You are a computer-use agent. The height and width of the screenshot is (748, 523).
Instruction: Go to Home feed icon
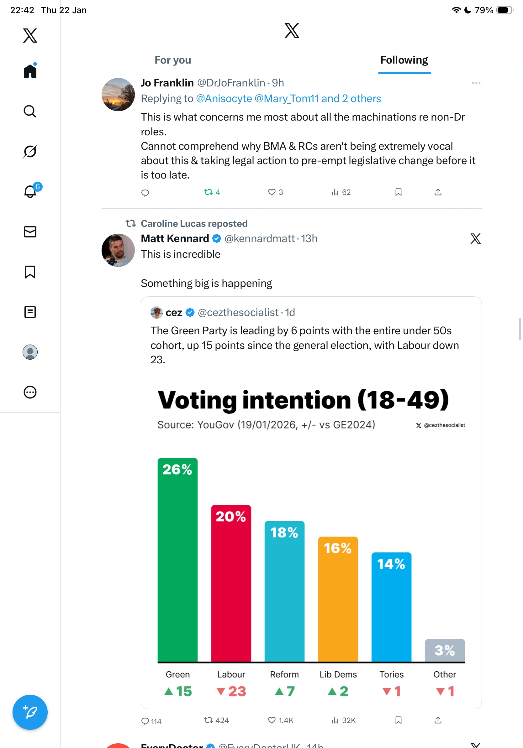tap(30, 71)
